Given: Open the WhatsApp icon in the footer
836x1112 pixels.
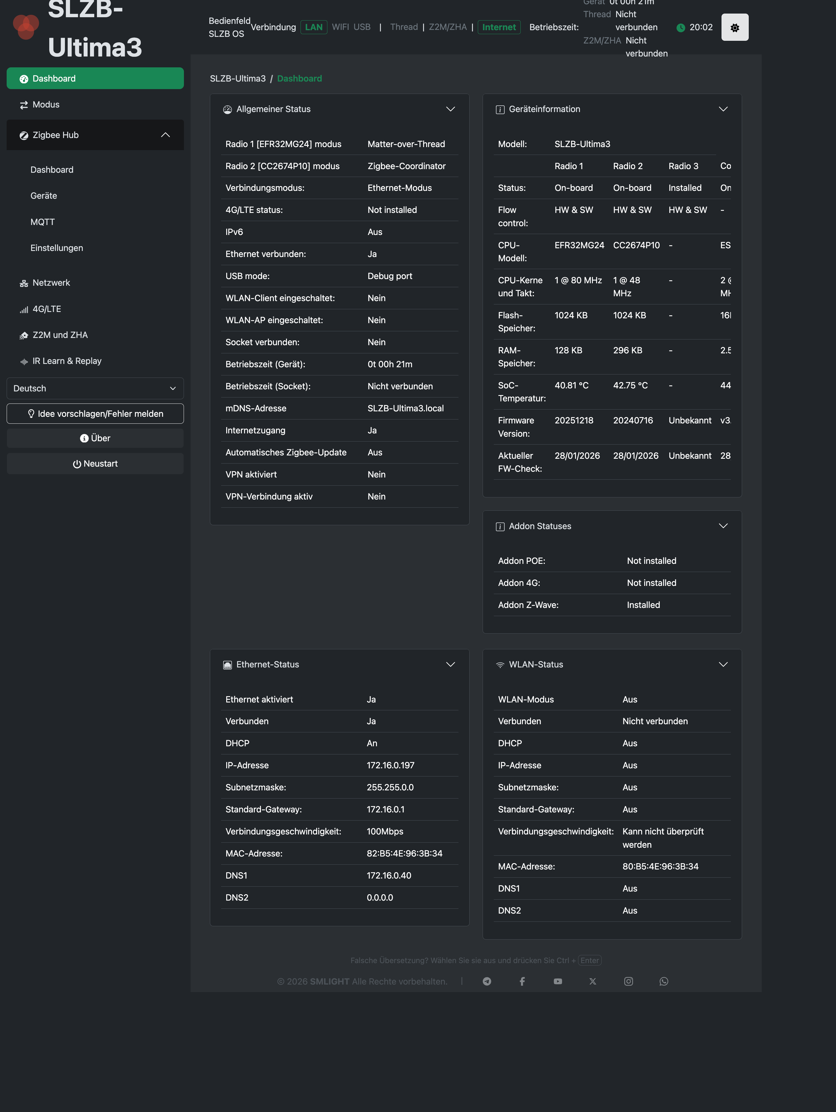Looking at the screenshot, I should pyautogui.click(x=664, y=981).
